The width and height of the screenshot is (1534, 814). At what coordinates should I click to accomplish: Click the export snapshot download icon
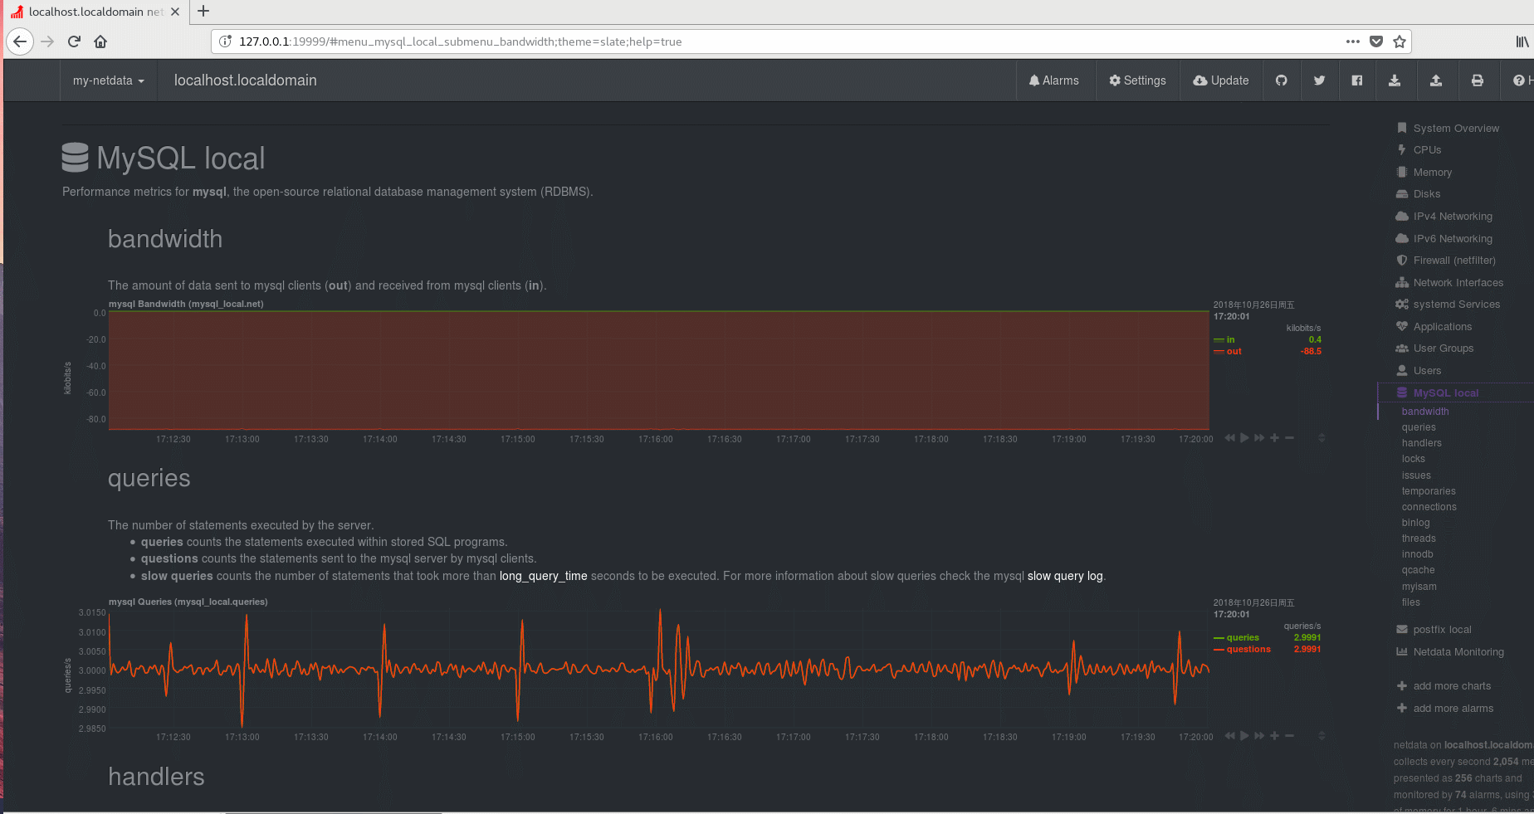tap(1395, 80)
